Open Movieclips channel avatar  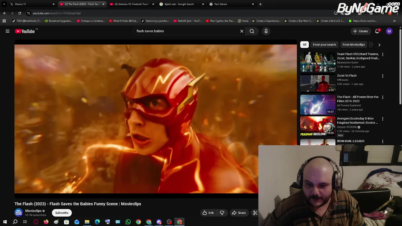(x=19, y=213)
